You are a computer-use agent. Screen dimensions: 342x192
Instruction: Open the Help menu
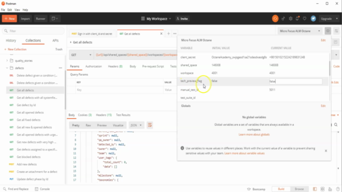[25, 10]
